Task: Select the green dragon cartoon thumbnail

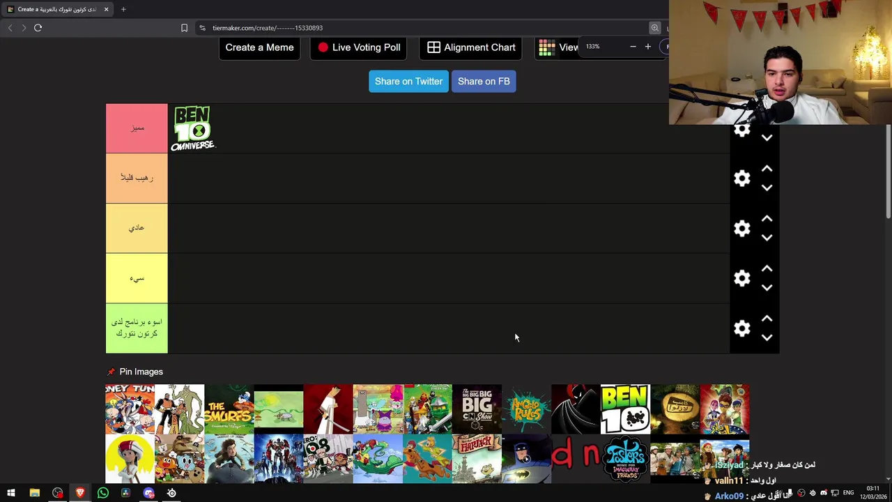Action: (378, 459)
